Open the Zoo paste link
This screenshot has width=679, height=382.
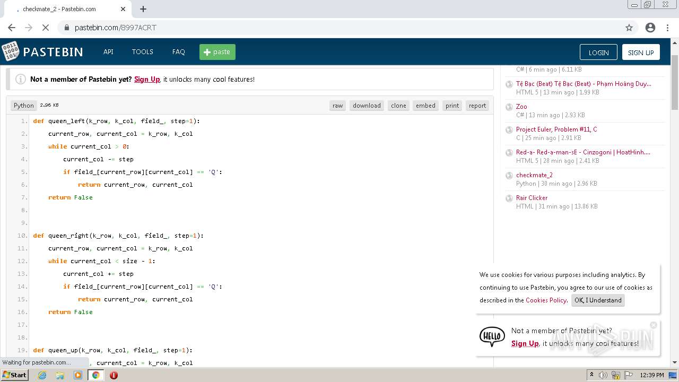(521, 107)
